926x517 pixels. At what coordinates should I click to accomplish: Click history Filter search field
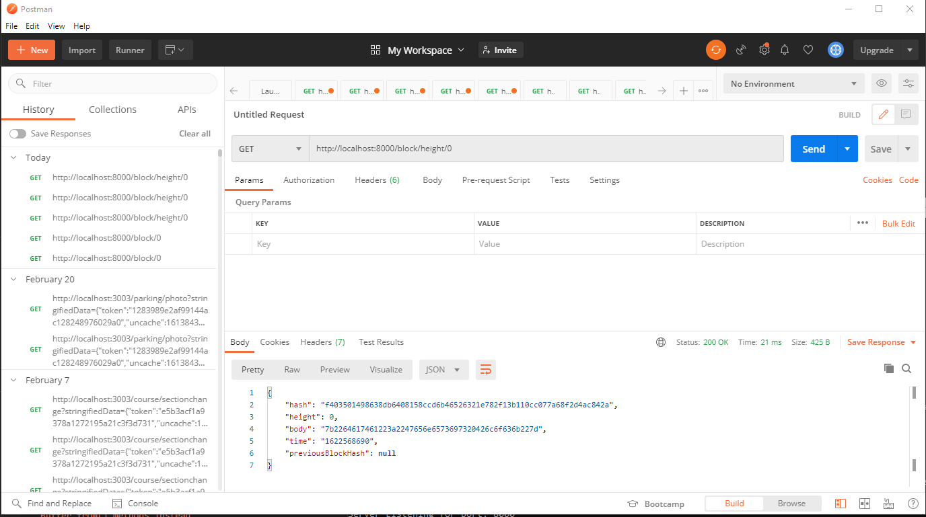click(112, 83)
